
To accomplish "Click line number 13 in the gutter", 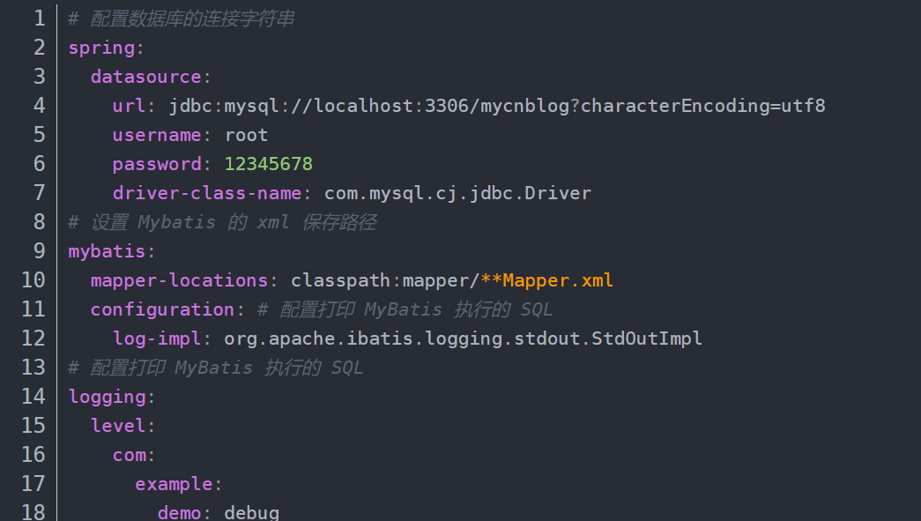I will click(x=33, y=368).
